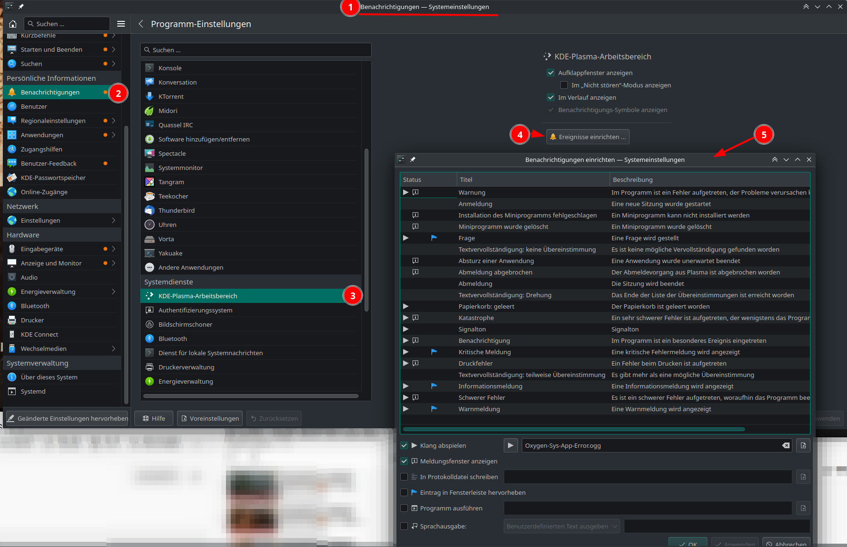Click the Drucker icon in the Hardware section
This screenshot has height=547, width=847.
(12, 320)
